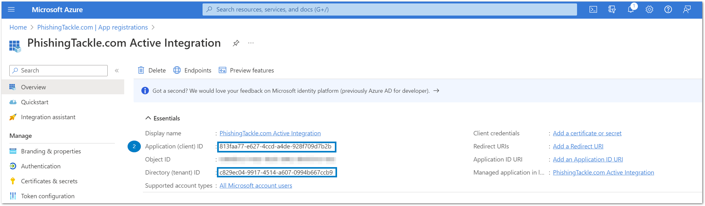The width and height of the screenshot is (705, 206).
Task: Click Directory ID value c829ec04-9917-4514-a607-0994b667ccb9
Action: tap(276, 172)
